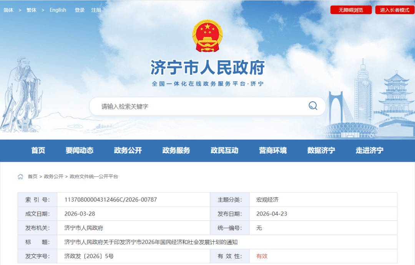This screenshot has width=415, height=265.
Task: Open 政务公开 in the navigation bar
Action: (x=128, y=150)
